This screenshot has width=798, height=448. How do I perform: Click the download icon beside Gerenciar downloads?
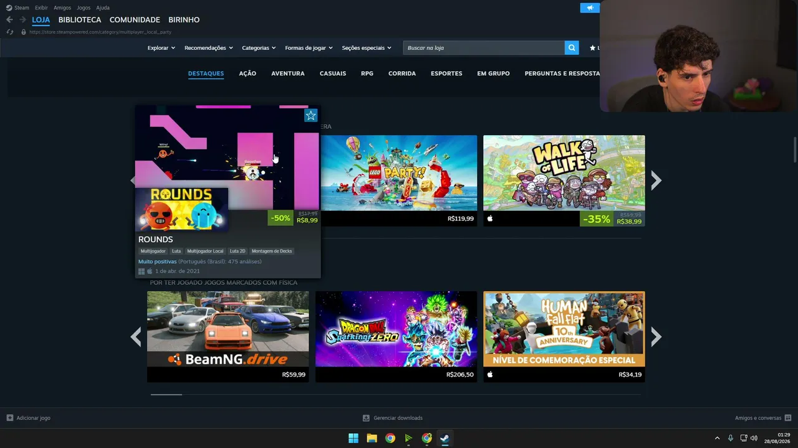(x=366, y=418)
